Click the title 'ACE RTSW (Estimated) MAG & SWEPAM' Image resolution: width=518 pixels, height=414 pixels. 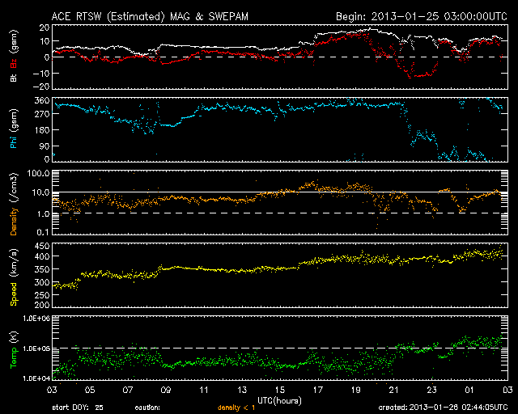click(x=150, y=16)
